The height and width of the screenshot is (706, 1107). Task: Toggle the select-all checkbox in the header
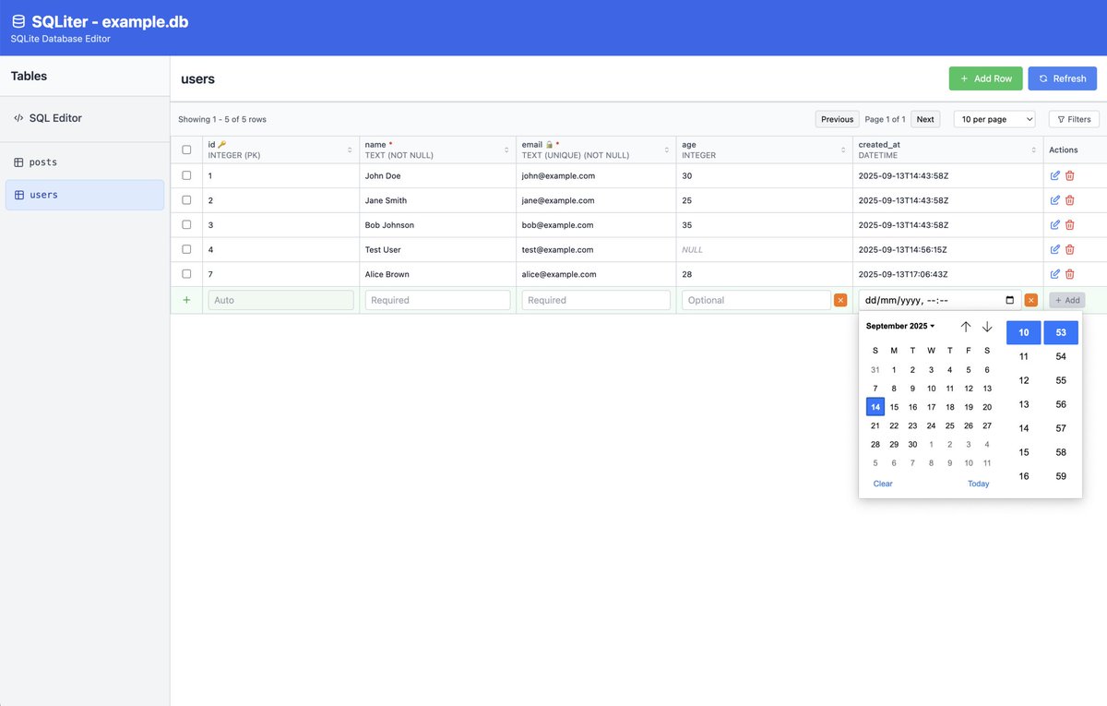tap(186, 150)
